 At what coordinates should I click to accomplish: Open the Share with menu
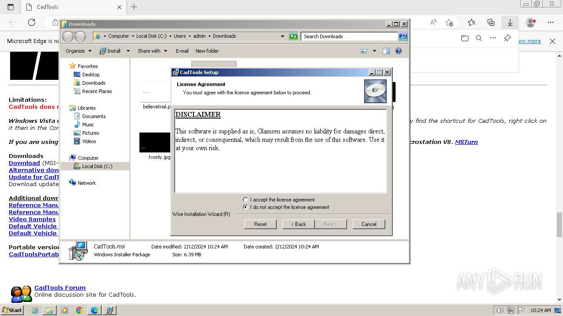pyautogui.click(x=152, y=51)
